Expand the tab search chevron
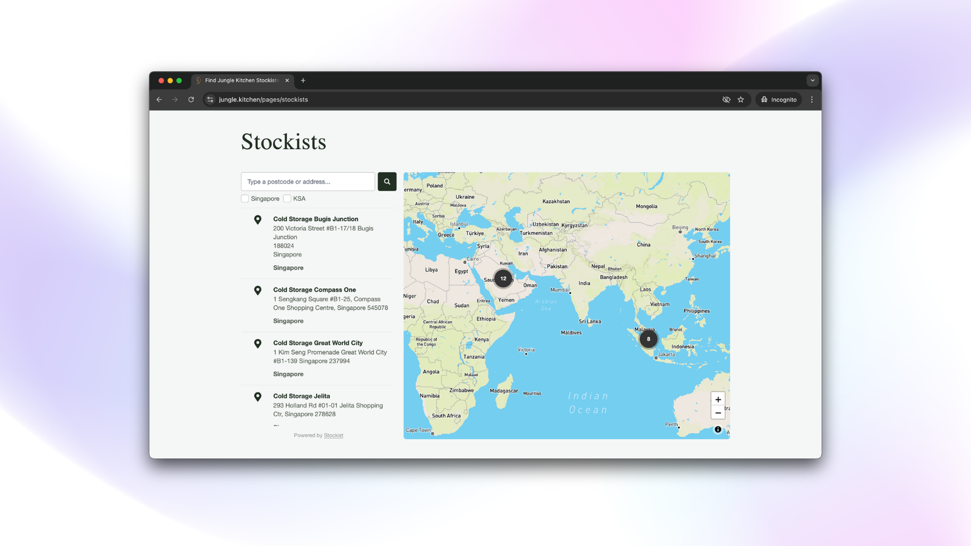The width and height of the screenshot is (971, 546). coord(812,80)
